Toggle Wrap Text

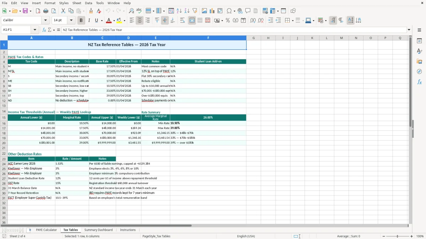(x=182, y=21)
